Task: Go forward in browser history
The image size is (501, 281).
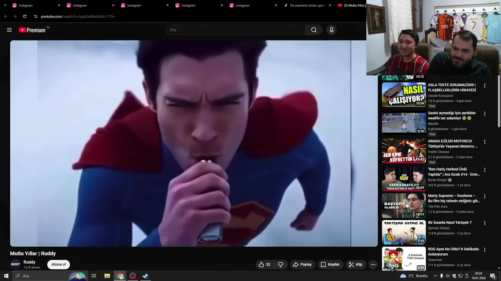Action: click(15, 16)
